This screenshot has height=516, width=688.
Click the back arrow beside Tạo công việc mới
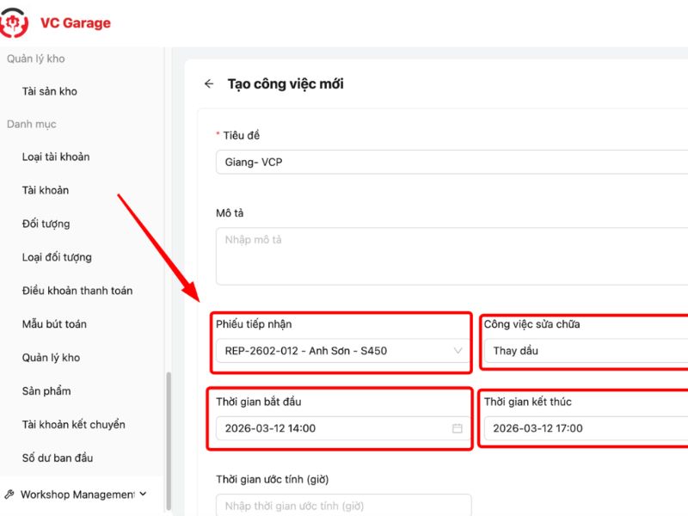(209, 84)
